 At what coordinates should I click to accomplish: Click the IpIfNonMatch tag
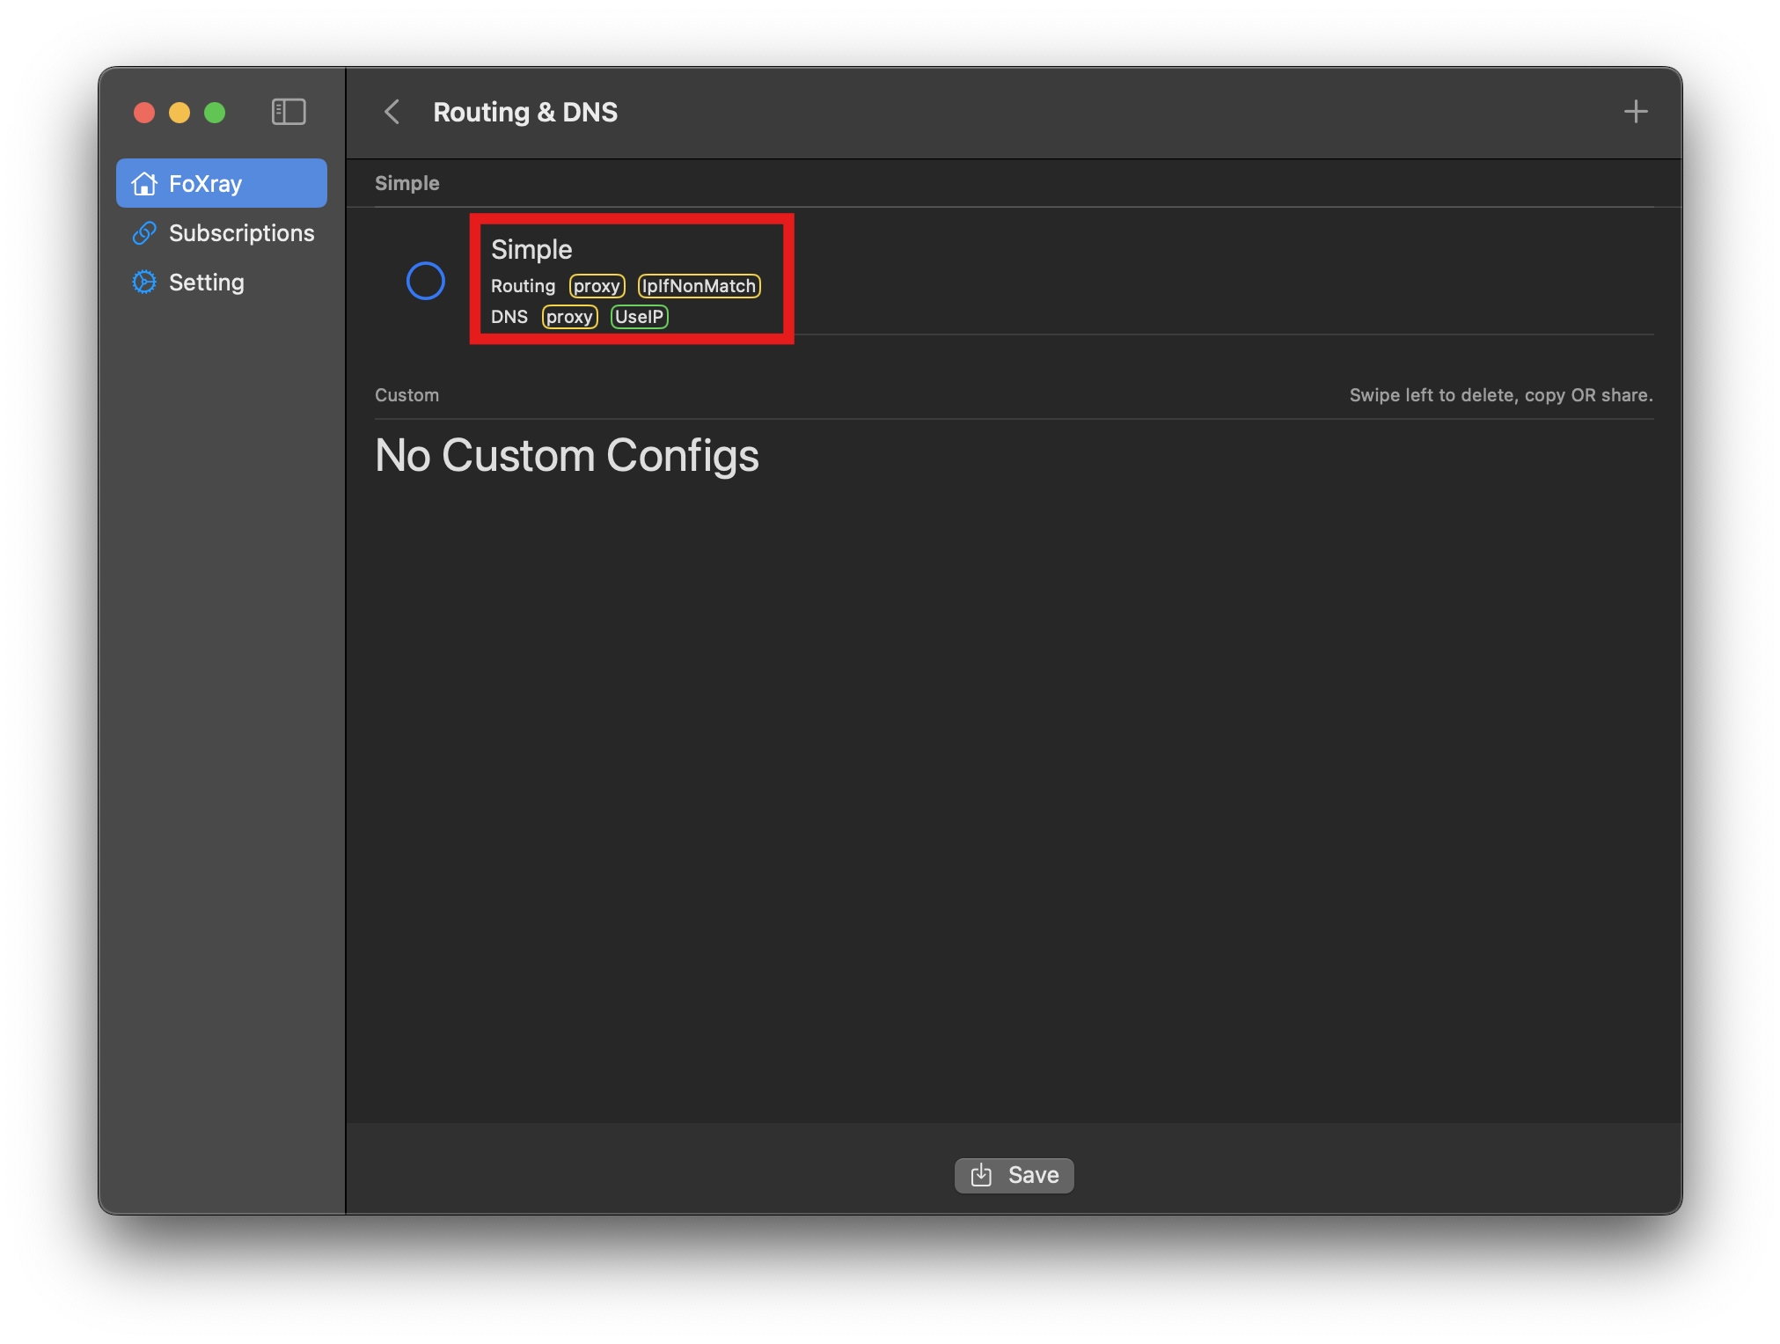pos(699,286)
